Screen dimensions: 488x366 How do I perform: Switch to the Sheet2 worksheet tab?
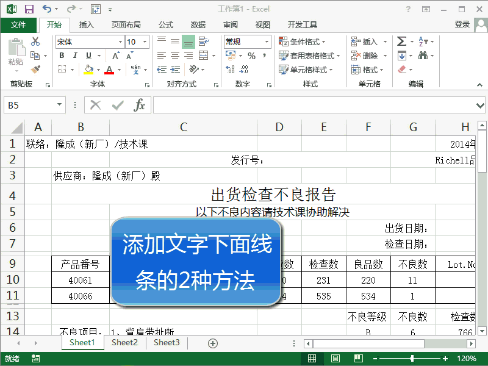point(124,343)
